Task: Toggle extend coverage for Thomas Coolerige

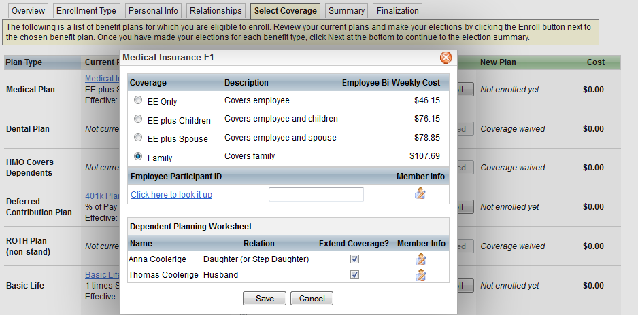Action: click(354, 275)
